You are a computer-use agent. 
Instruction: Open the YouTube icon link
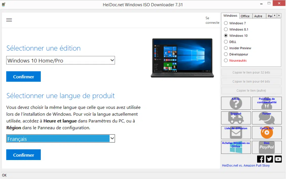(x=278, y=159)
